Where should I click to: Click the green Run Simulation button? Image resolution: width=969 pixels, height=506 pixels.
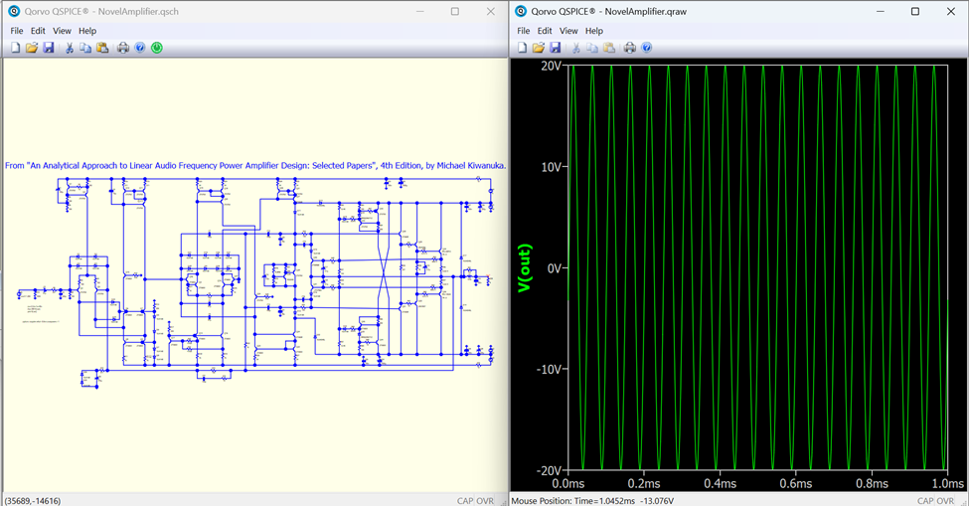157,48
